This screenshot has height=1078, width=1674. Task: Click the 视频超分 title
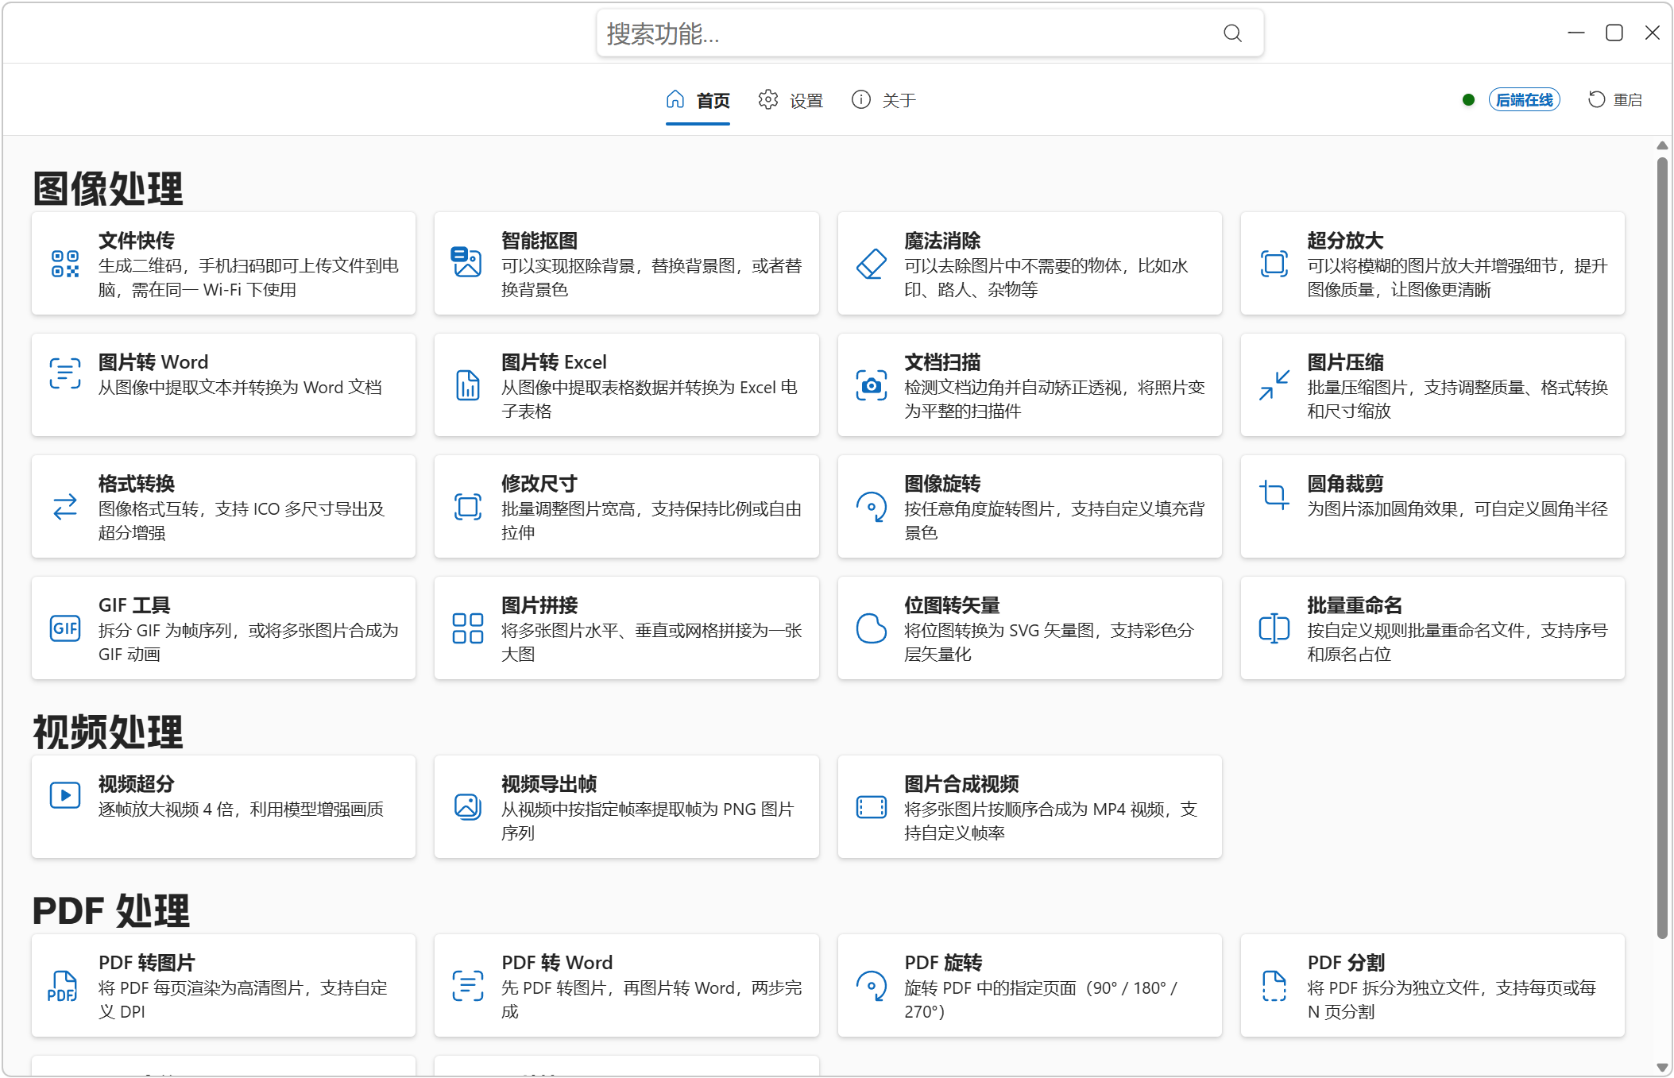tap(137, 784)
